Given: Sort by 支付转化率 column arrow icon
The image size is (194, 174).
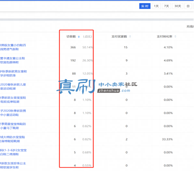Looking at the screenshot, I should [x=175, y=37].
